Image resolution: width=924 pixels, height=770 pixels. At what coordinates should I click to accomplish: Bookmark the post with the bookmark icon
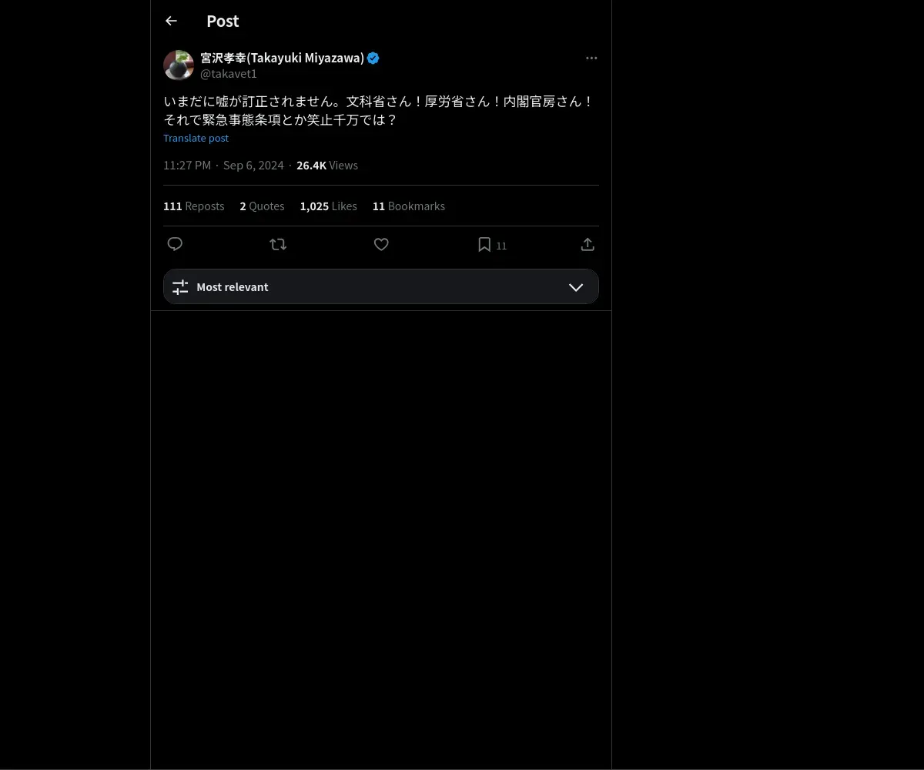484,244
